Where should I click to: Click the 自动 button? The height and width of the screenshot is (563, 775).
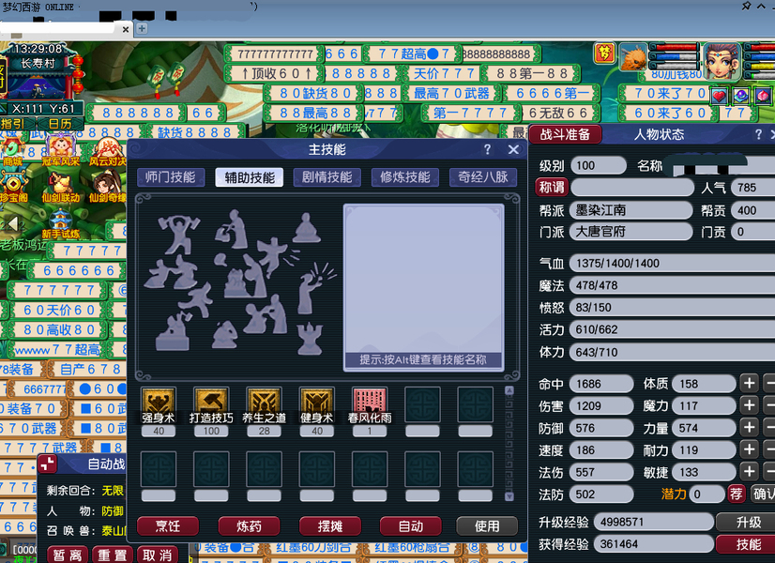(411, 525)
